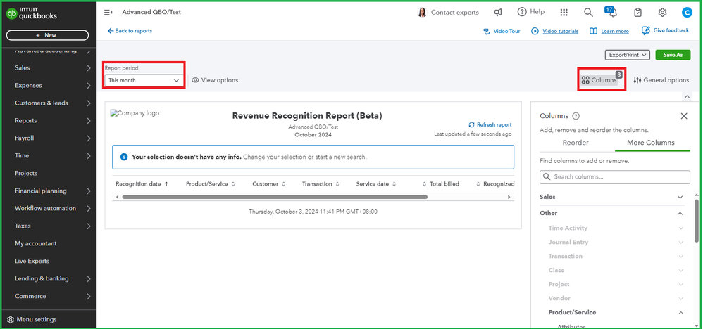
Task: Click the Columns help info icon
Action: [x=576, y=116]
